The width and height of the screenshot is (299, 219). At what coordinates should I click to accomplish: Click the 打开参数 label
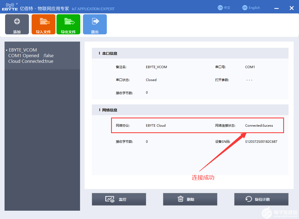[x=222, y=80]
